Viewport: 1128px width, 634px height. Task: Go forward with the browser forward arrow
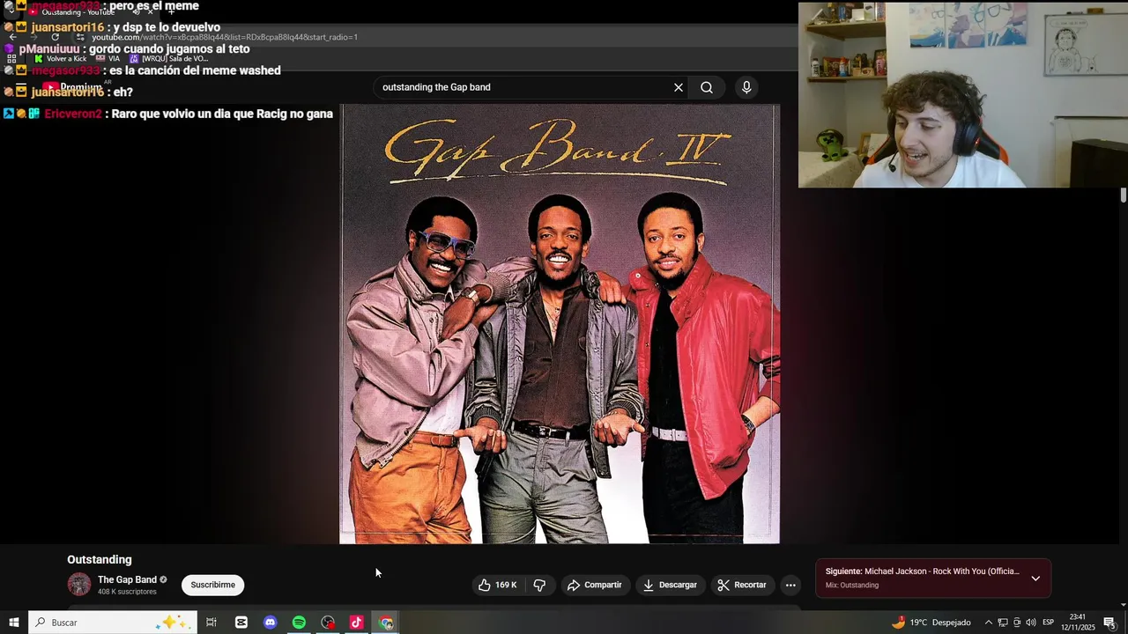pos(33,37)
